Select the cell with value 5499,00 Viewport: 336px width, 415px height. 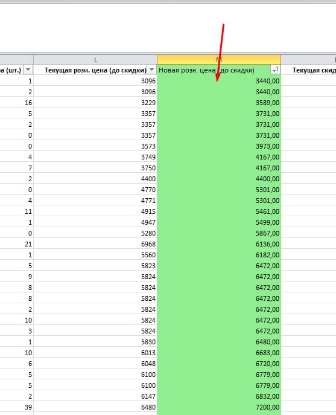(x=219, y=222)
